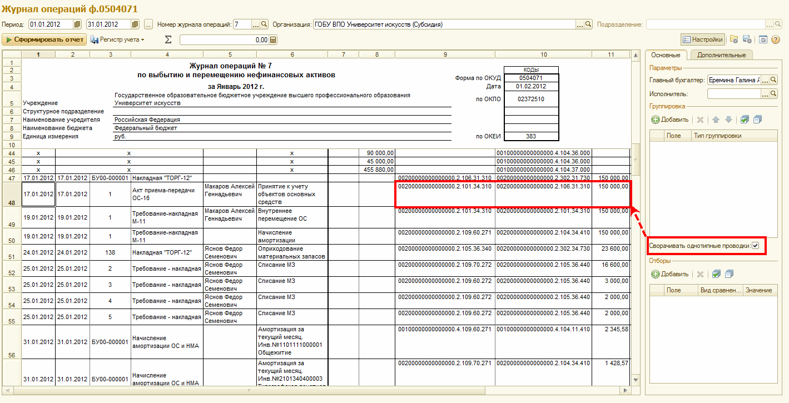Viewport: 789px width, 403px height.
Task: Click Вид сравнения header in Отборы
Action: coord(721,290)
